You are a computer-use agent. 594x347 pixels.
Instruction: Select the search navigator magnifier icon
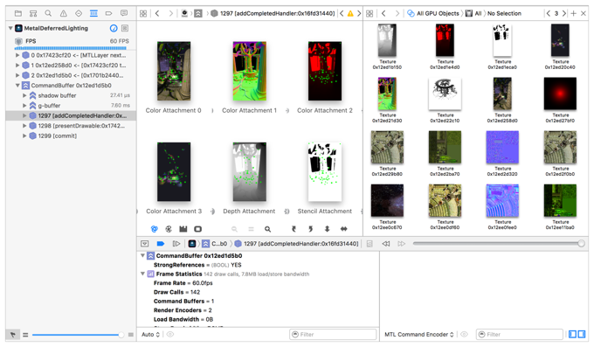48,13
